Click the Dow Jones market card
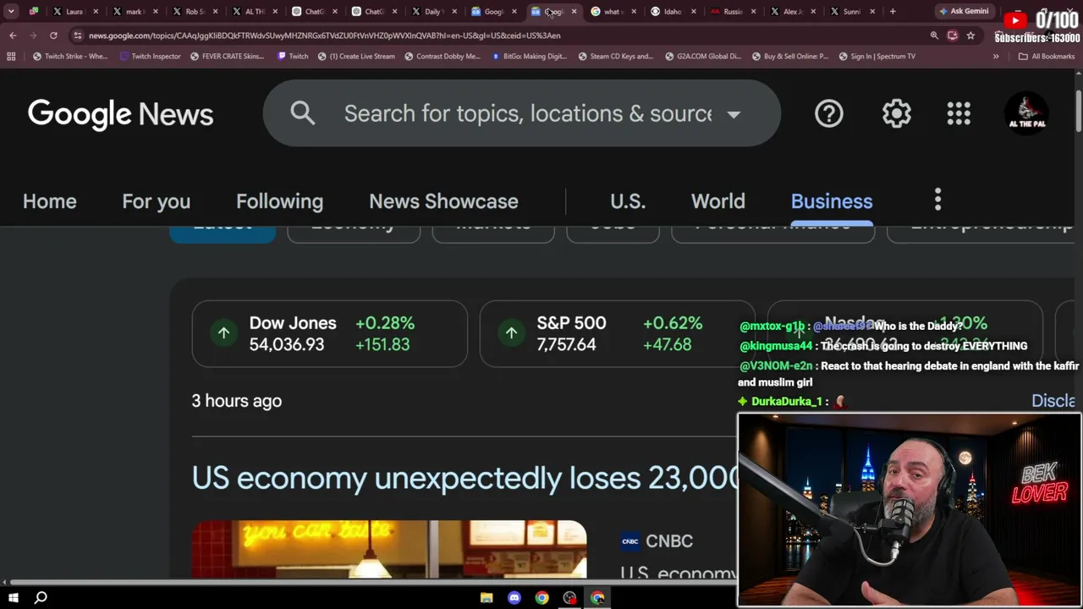This screenshot has height=609, width=1083. [329, 333]
